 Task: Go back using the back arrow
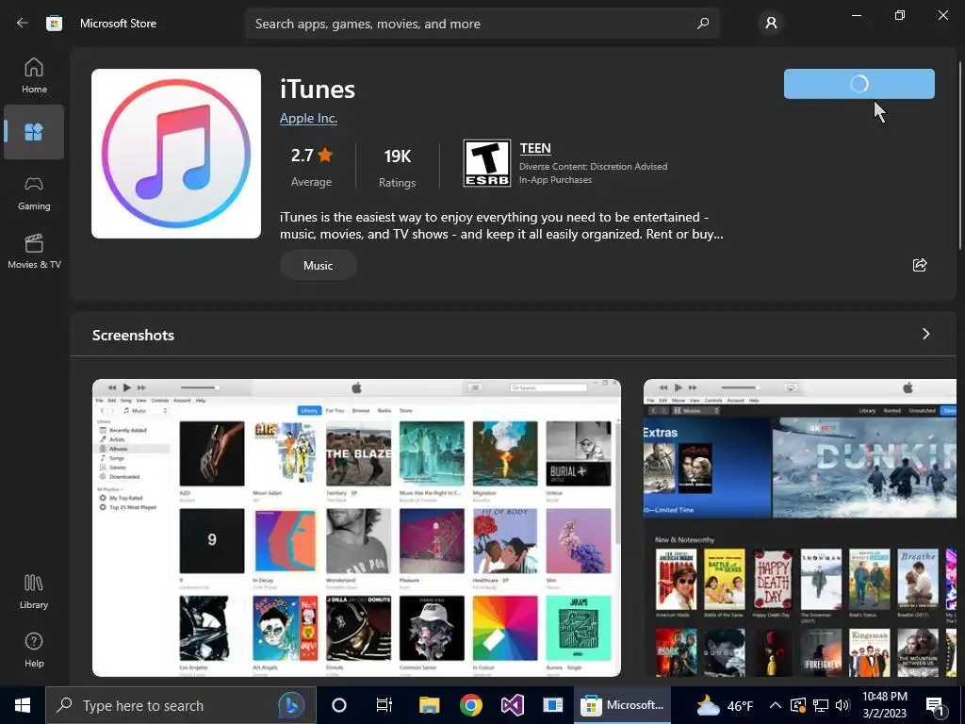pyautogui.click(x=23, y=23)
